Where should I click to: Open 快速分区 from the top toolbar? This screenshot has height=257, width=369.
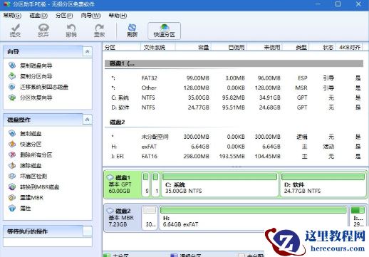pos(165,31)
